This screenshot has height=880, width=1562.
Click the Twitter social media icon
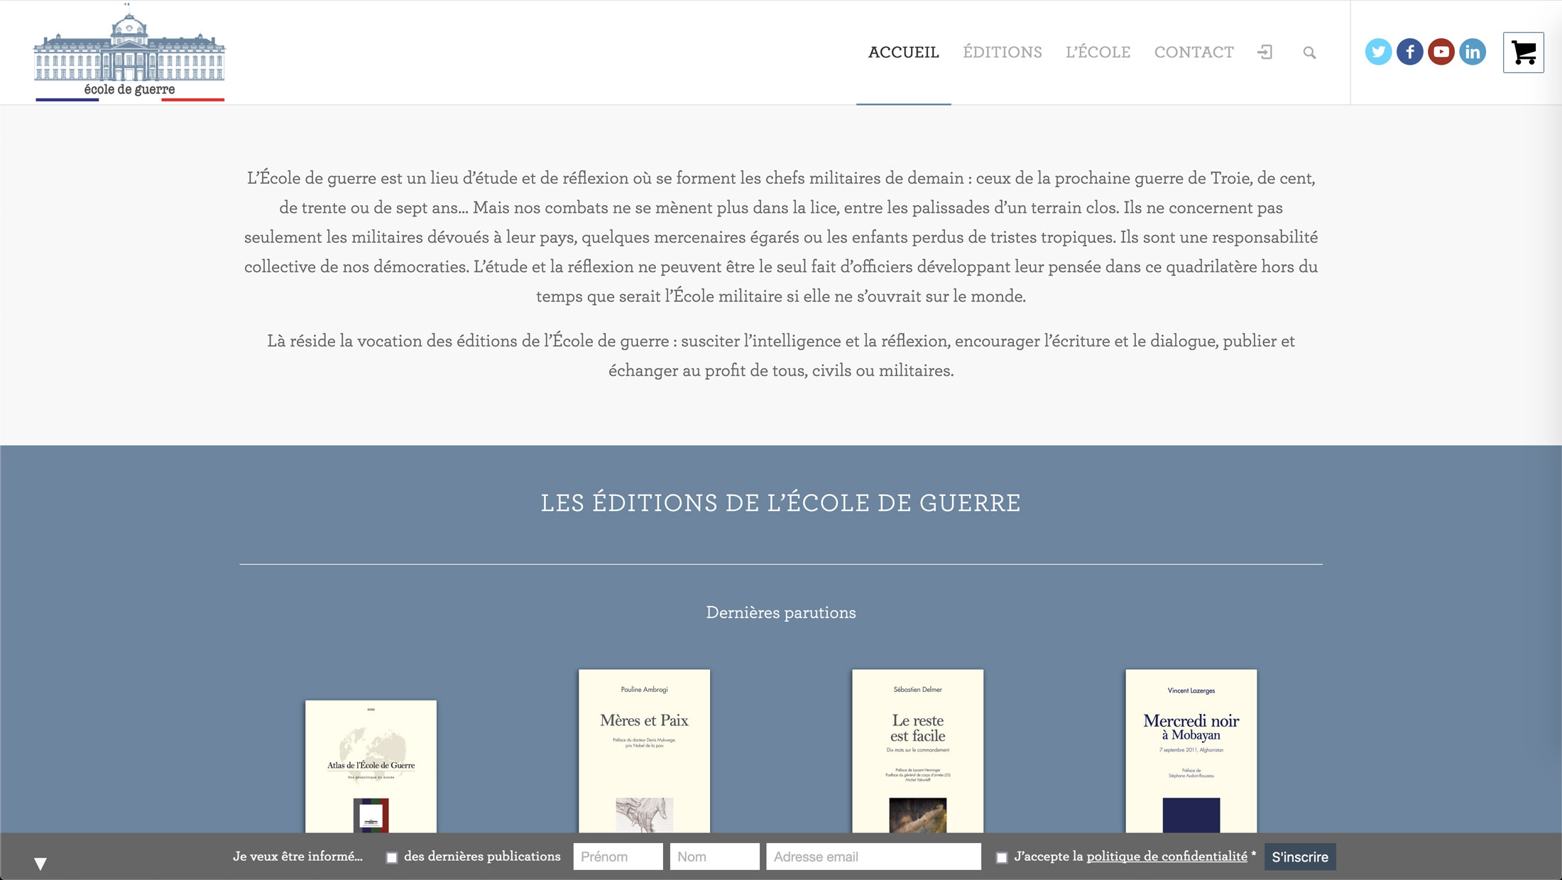[x=1379, y=51]
